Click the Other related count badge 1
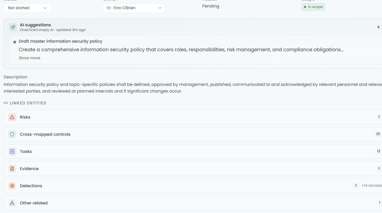The width and height of the screenshot is (382, 213). 379,203
